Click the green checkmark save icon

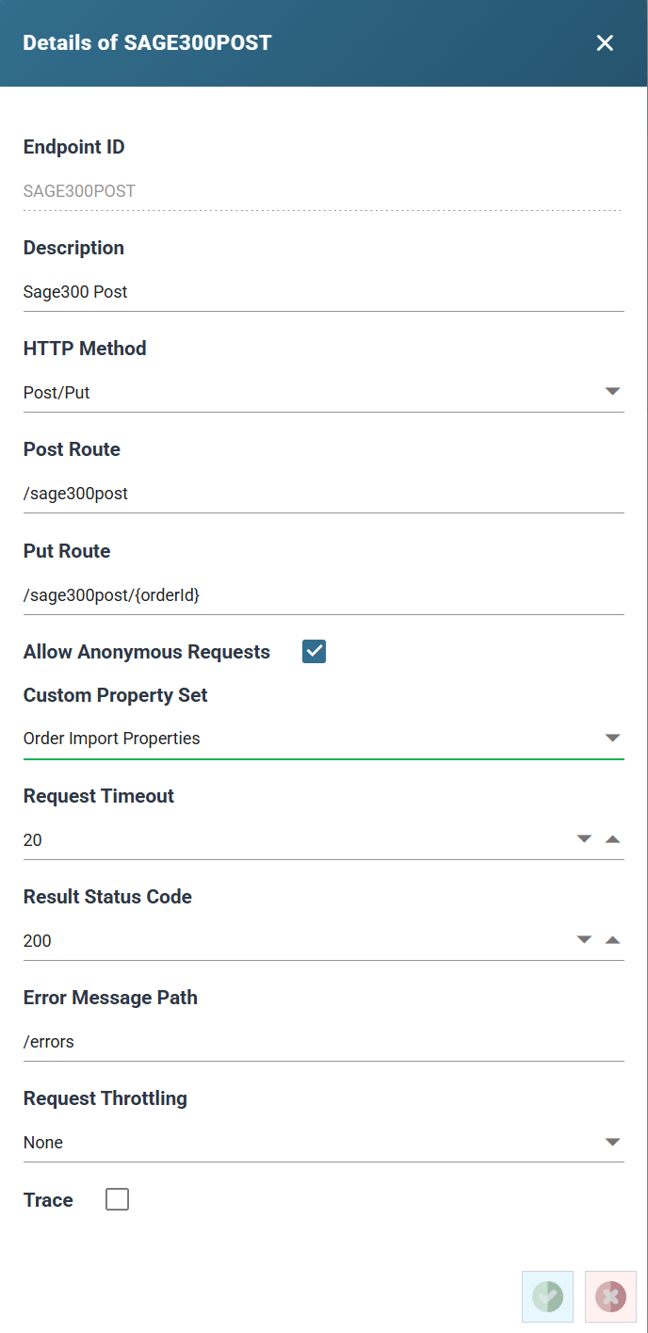point(547,1296)
